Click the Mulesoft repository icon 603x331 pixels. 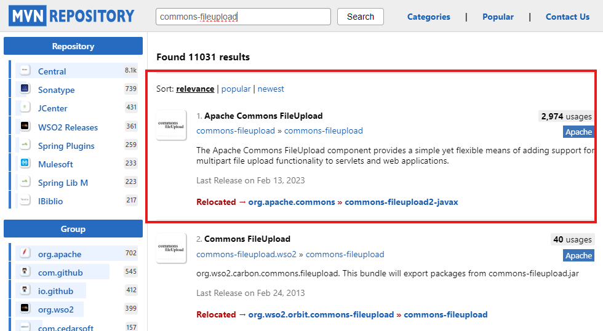click(x=25, y=163)
